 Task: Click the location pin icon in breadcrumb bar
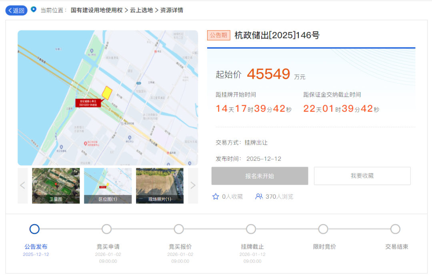(x=34, y=11)
